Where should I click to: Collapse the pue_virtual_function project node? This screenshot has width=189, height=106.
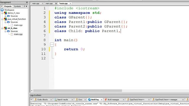point(2,19)
